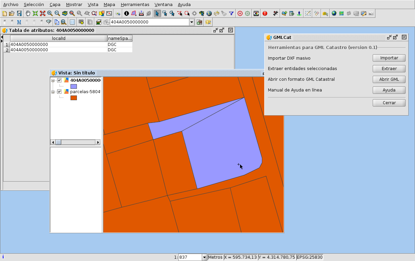The image size is (415, 261).
Task: Click the orange parcelas layer color swatch
Action: pos(74,98)
